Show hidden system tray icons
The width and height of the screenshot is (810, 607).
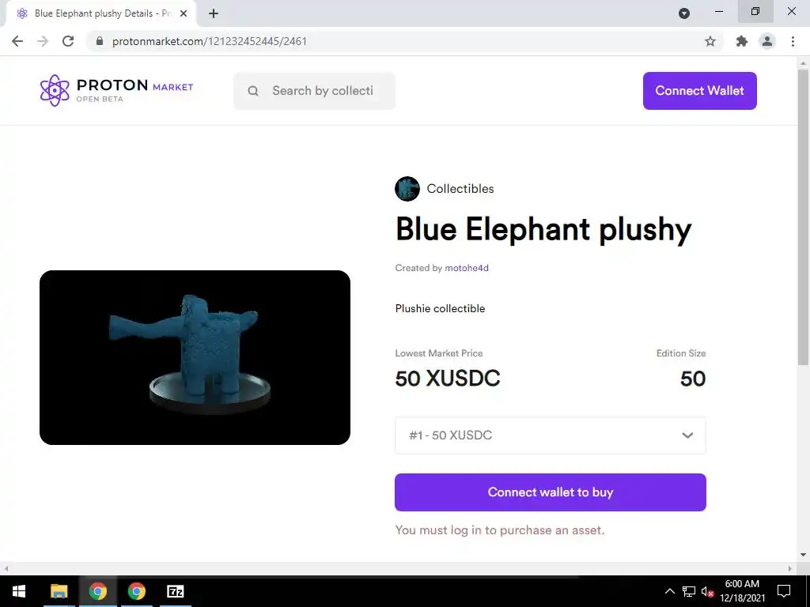coord(669,591)
